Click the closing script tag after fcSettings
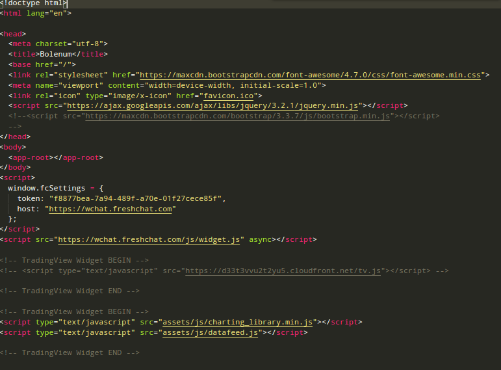Viewport: 501px width, 370px height. [x=19, y=230]
